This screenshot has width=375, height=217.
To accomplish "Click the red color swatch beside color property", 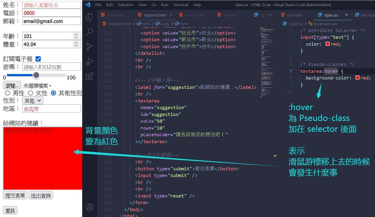I will tap(327, 44).
